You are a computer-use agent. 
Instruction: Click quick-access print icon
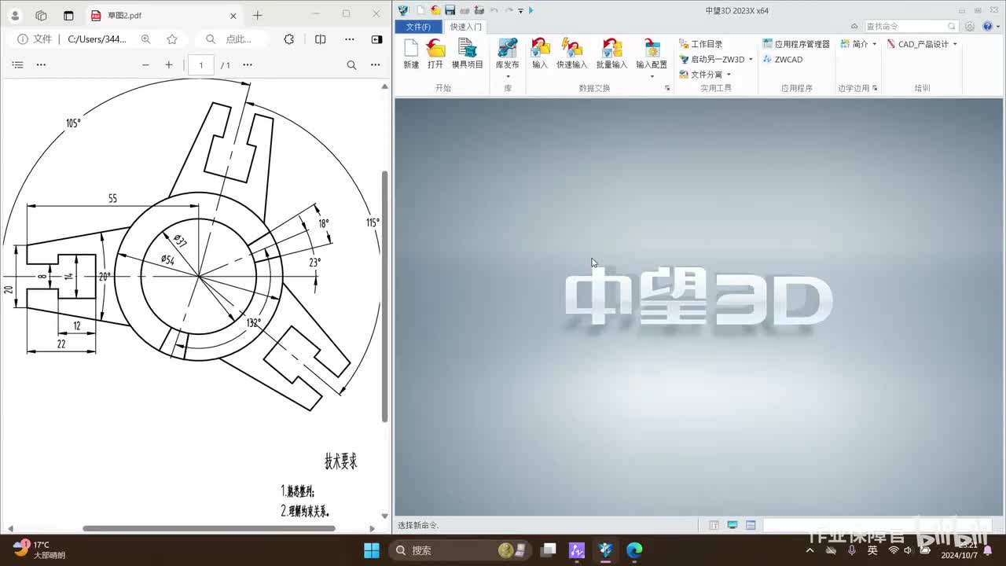pyautogui.click(x=464, y=10)
